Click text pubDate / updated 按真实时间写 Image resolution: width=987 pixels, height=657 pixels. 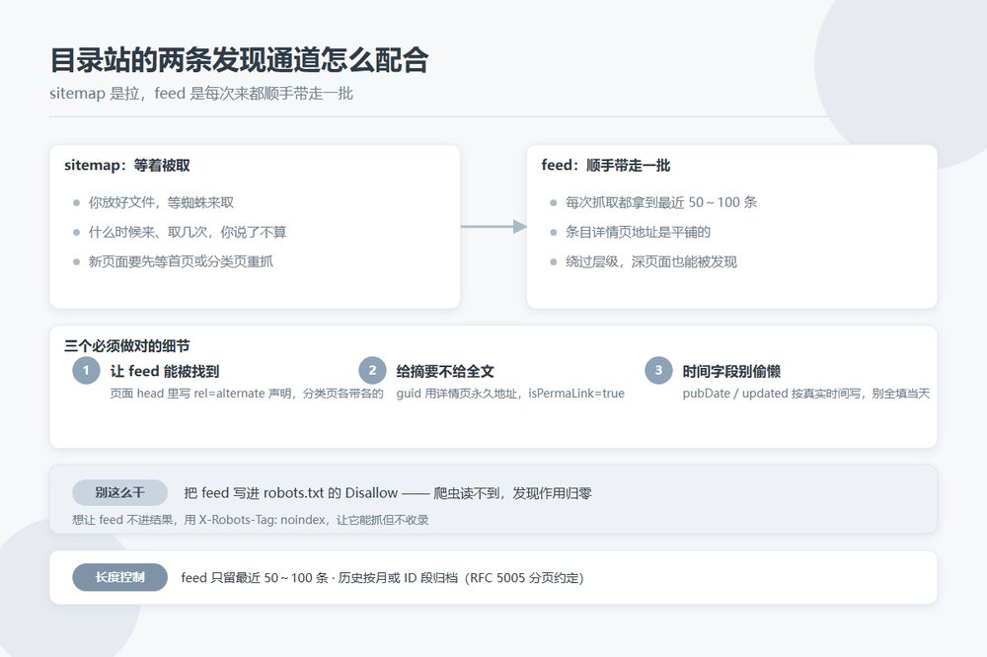pyautogui.click(x=772, y=394)
